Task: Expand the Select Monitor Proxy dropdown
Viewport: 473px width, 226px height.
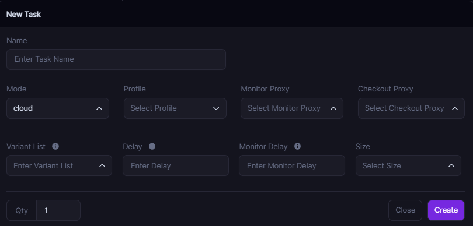Action: pos(292,108)
